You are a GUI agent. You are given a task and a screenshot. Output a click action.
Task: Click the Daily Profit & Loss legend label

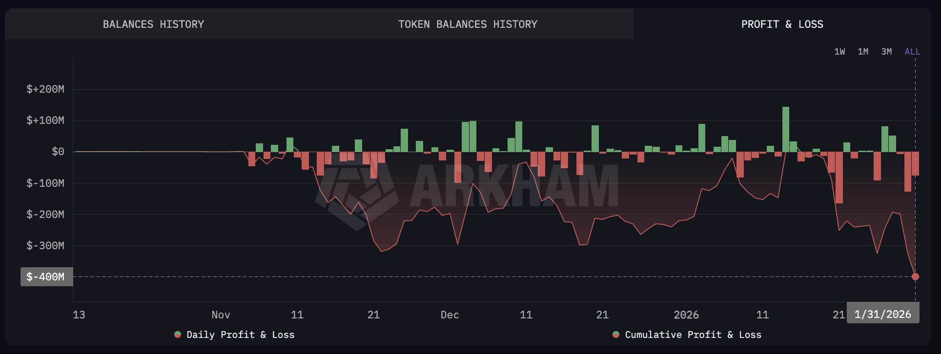point(241,334)
